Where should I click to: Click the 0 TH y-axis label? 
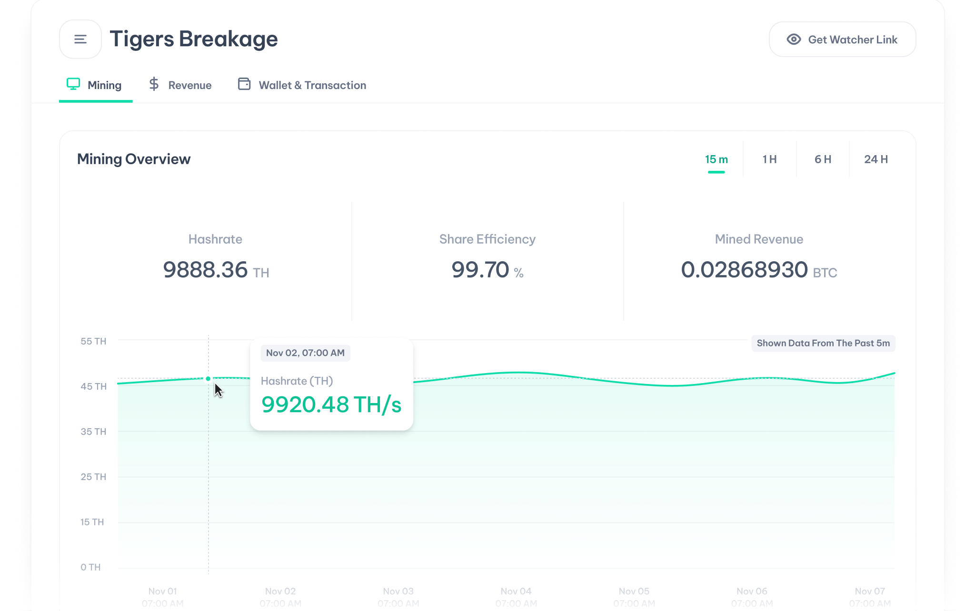point(90,567)
